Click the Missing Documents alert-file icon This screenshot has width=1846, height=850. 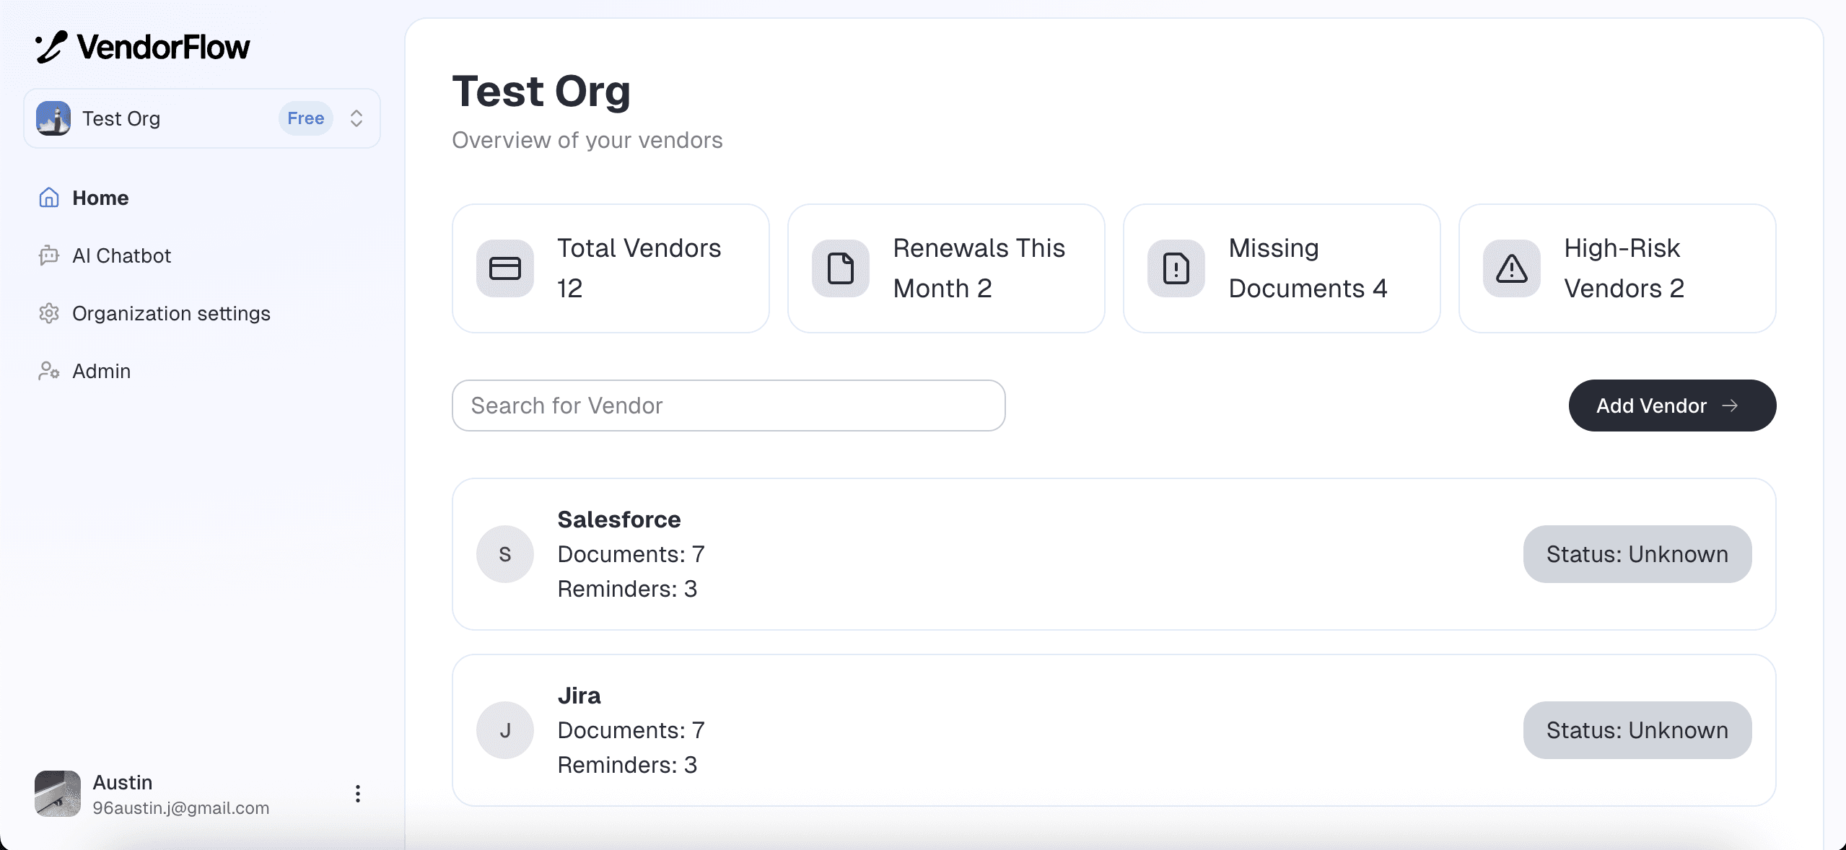[1176, 268]
